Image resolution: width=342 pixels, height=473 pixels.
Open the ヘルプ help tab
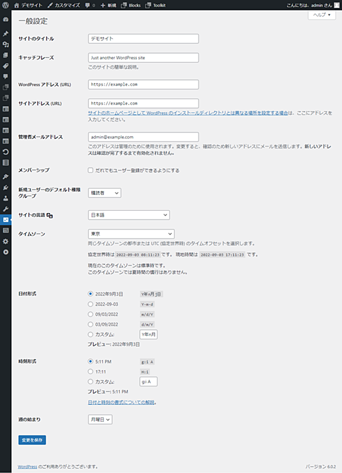[x=322, y=15]
